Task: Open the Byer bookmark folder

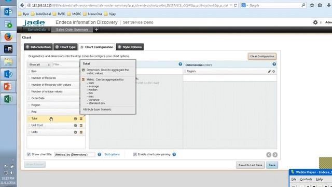Action: tap(24, 14)
